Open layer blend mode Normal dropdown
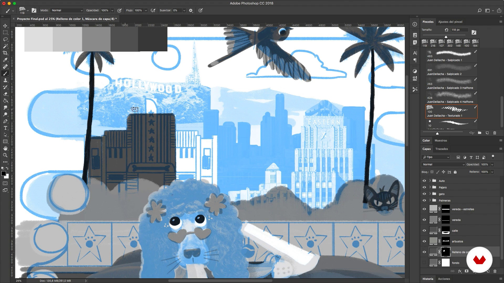504x283 pixels. coord(443,164)
